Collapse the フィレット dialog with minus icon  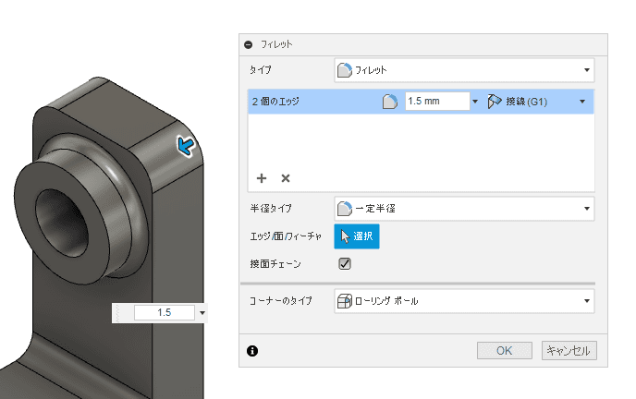[249, 44]
